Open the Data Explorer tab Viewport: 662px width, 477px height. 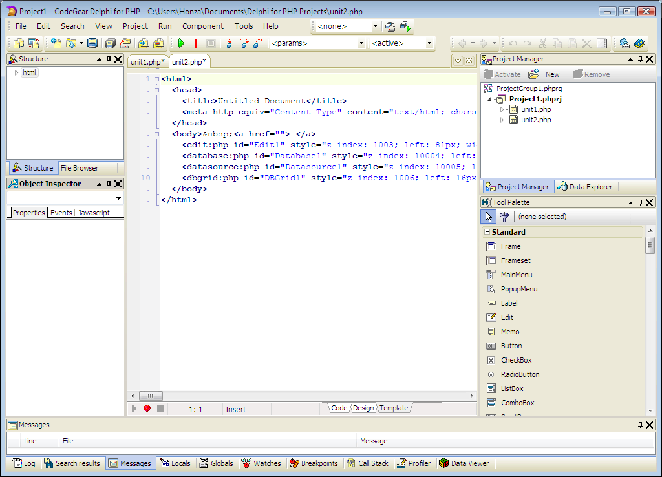[x=584, y=187]
